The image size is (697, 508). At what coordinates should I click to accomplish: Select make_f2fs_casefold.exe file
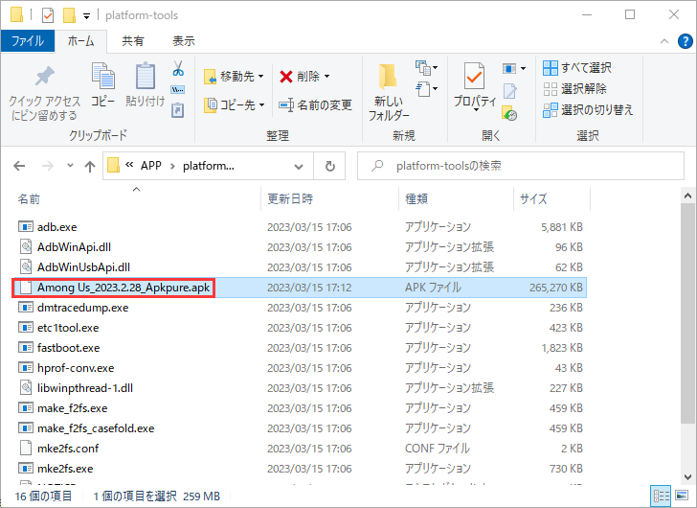[300, 428]
